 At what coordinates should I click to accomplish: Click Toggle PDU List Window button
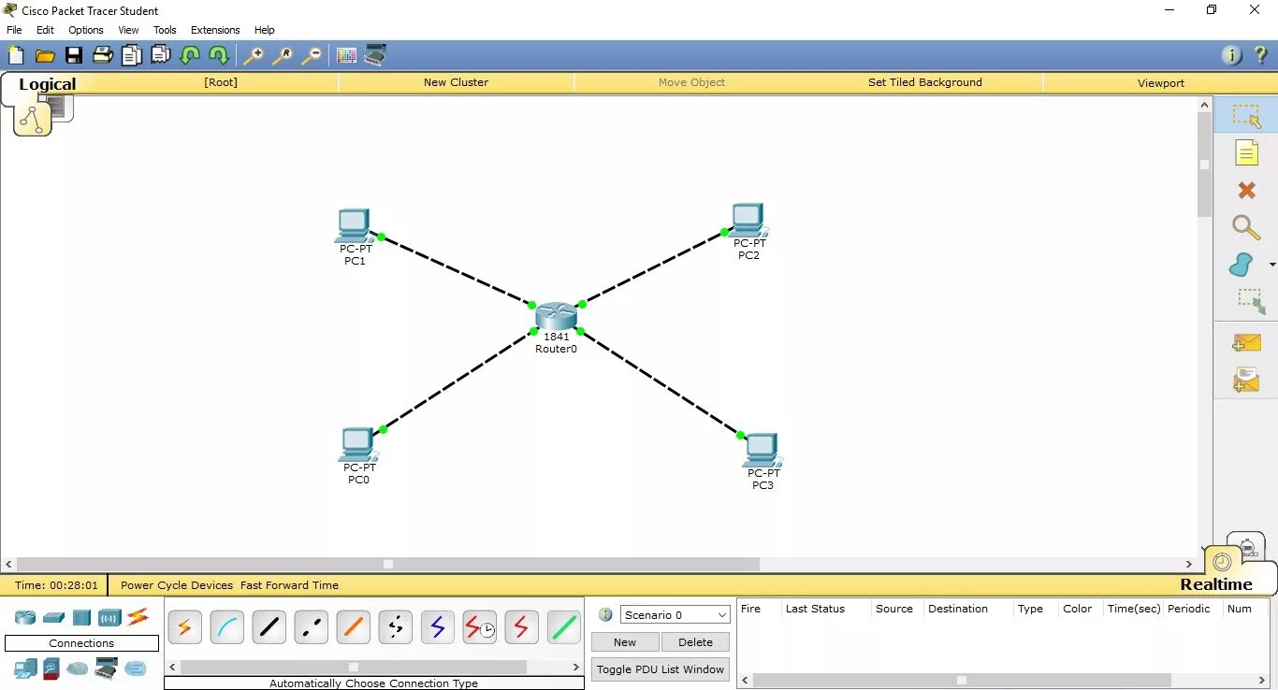[x=661, y=669]
